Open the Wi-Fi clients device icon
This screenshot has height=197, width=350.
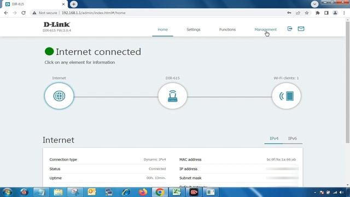click(286, 96)
